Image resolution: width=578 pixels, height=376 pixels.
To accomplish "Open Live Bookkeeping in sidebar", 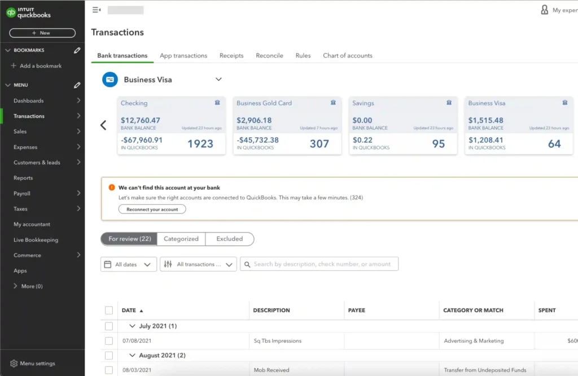I will [x=36, y=239].
